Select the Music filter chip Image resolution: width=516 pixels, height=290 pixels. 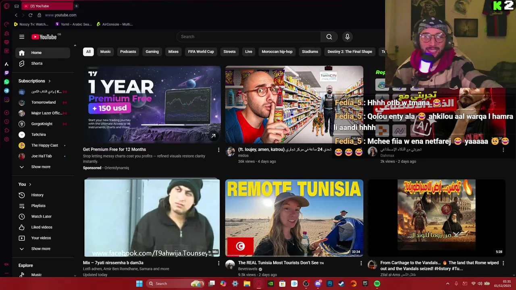[106, 52]
